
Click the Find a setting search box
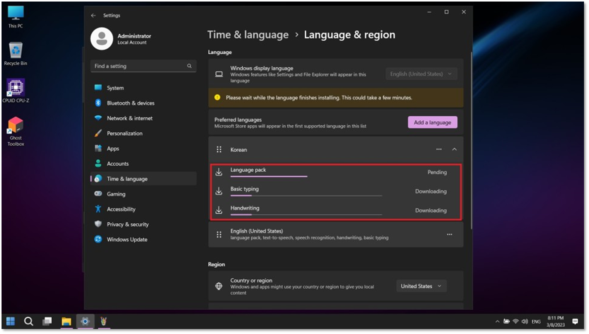143,66
